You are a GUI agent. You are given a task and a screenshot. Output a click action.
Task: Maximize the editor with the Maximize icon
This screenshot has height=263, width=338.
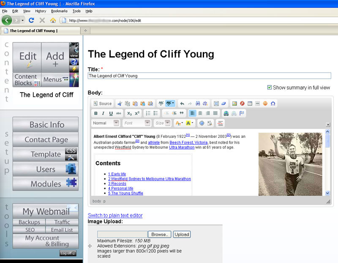coord(202,123)
